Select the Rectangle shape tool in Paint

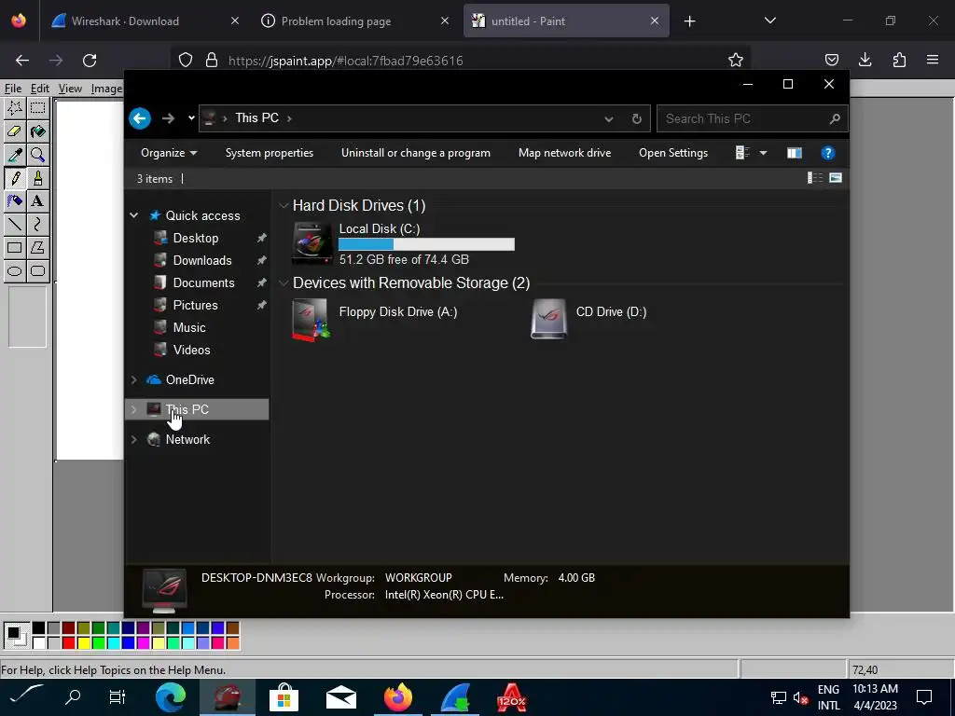point(15,248)
